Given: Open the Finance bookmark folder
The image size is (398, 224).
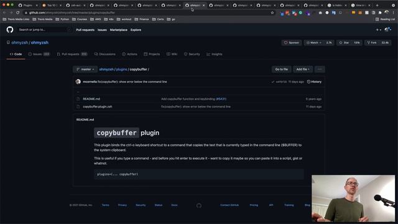Looking at the screenshot, I should 142,19.
